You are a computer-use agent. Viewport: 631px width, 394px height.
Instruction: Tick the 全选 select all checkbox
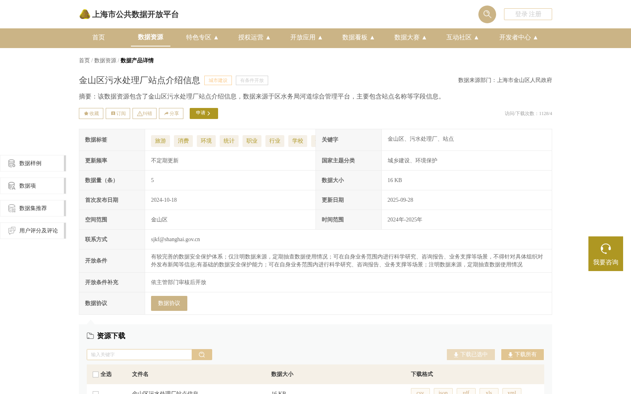click(95, 374)
